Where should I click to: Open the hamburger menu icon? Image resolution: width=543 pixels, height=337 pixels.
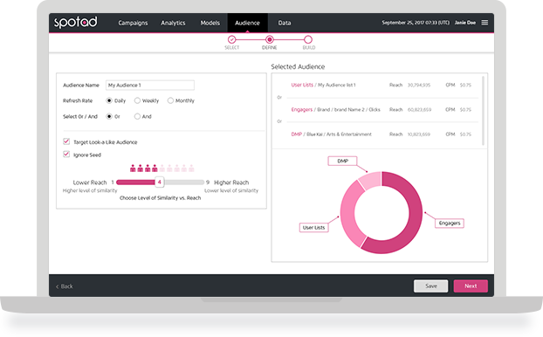485,23
